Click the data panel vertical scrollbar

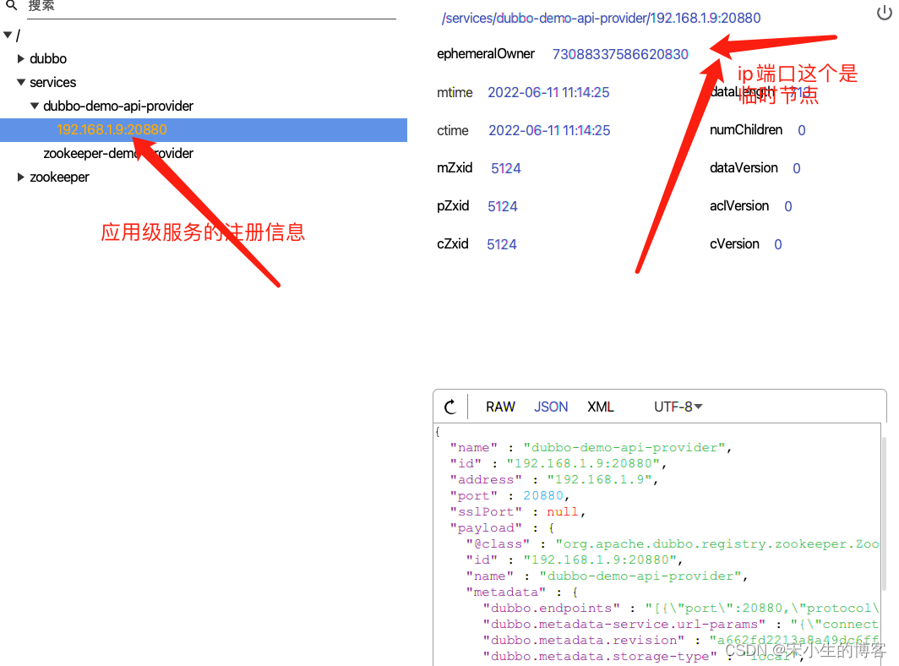coord(885,516)
